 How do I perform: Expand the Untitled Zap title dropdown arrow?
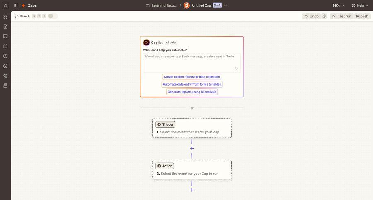(x=225, y=5)
